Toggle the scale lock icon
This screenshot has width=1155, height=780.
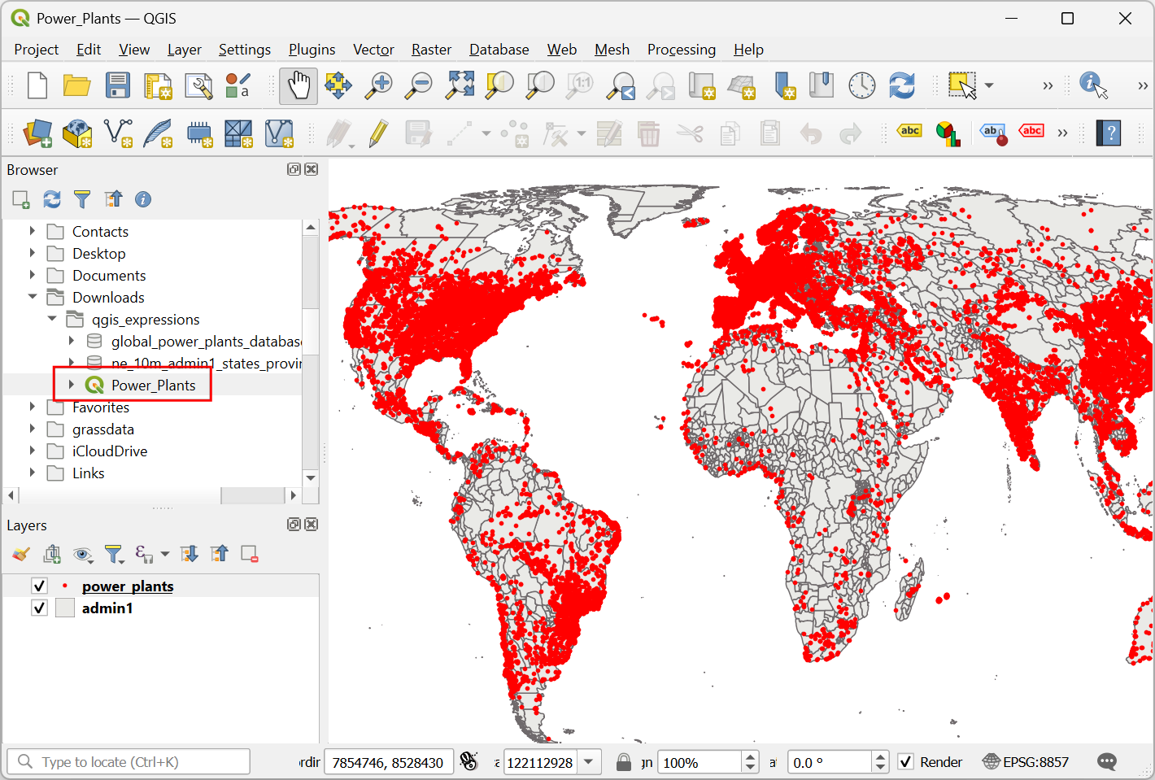click(624, 762)
